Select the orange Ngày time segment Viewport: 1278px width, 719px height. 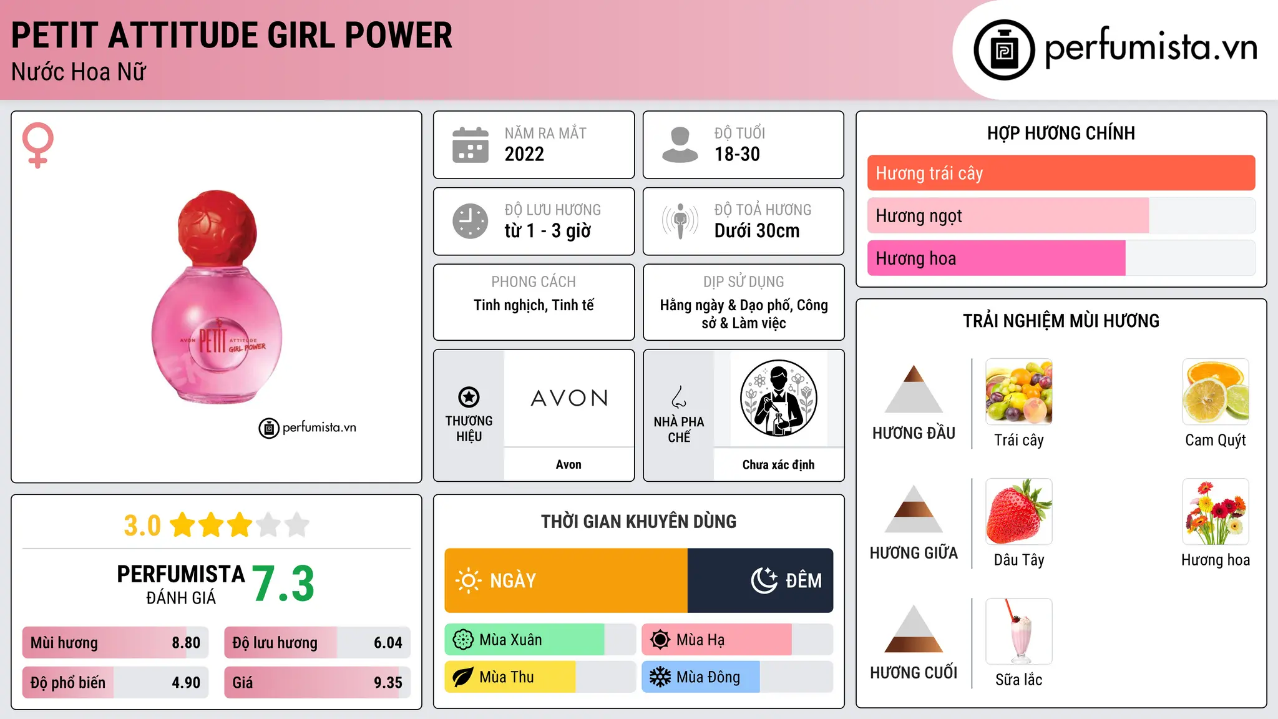(x=566, y=580)
